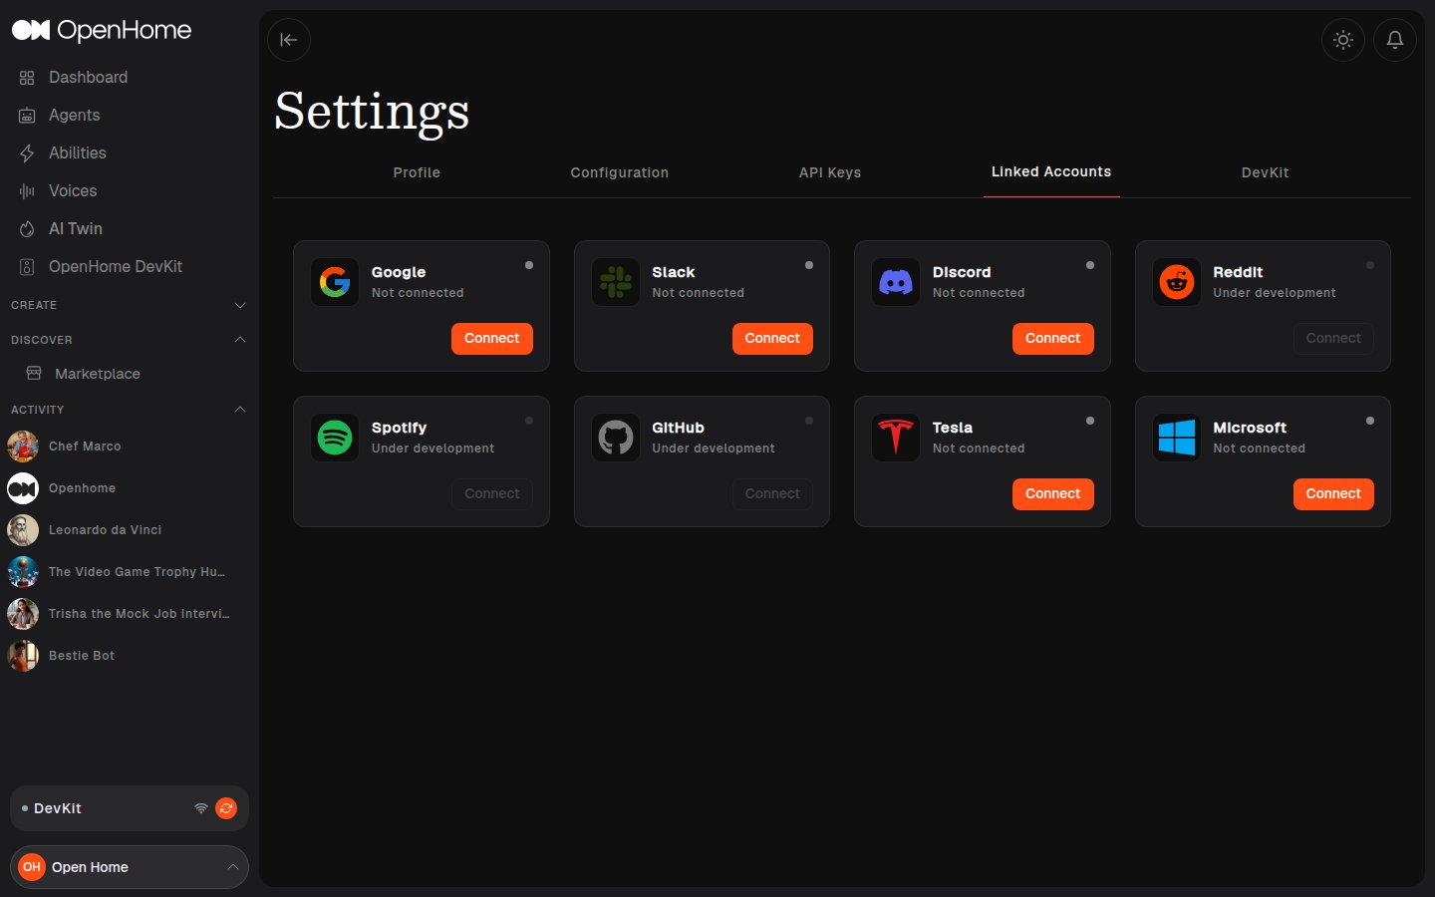Click the Slack logo icon

616,282
